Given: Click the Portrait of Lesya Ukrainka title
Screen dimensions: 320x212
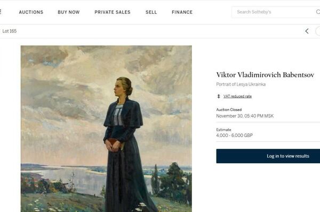Looking at the screenshot, I should click(241, 84).
